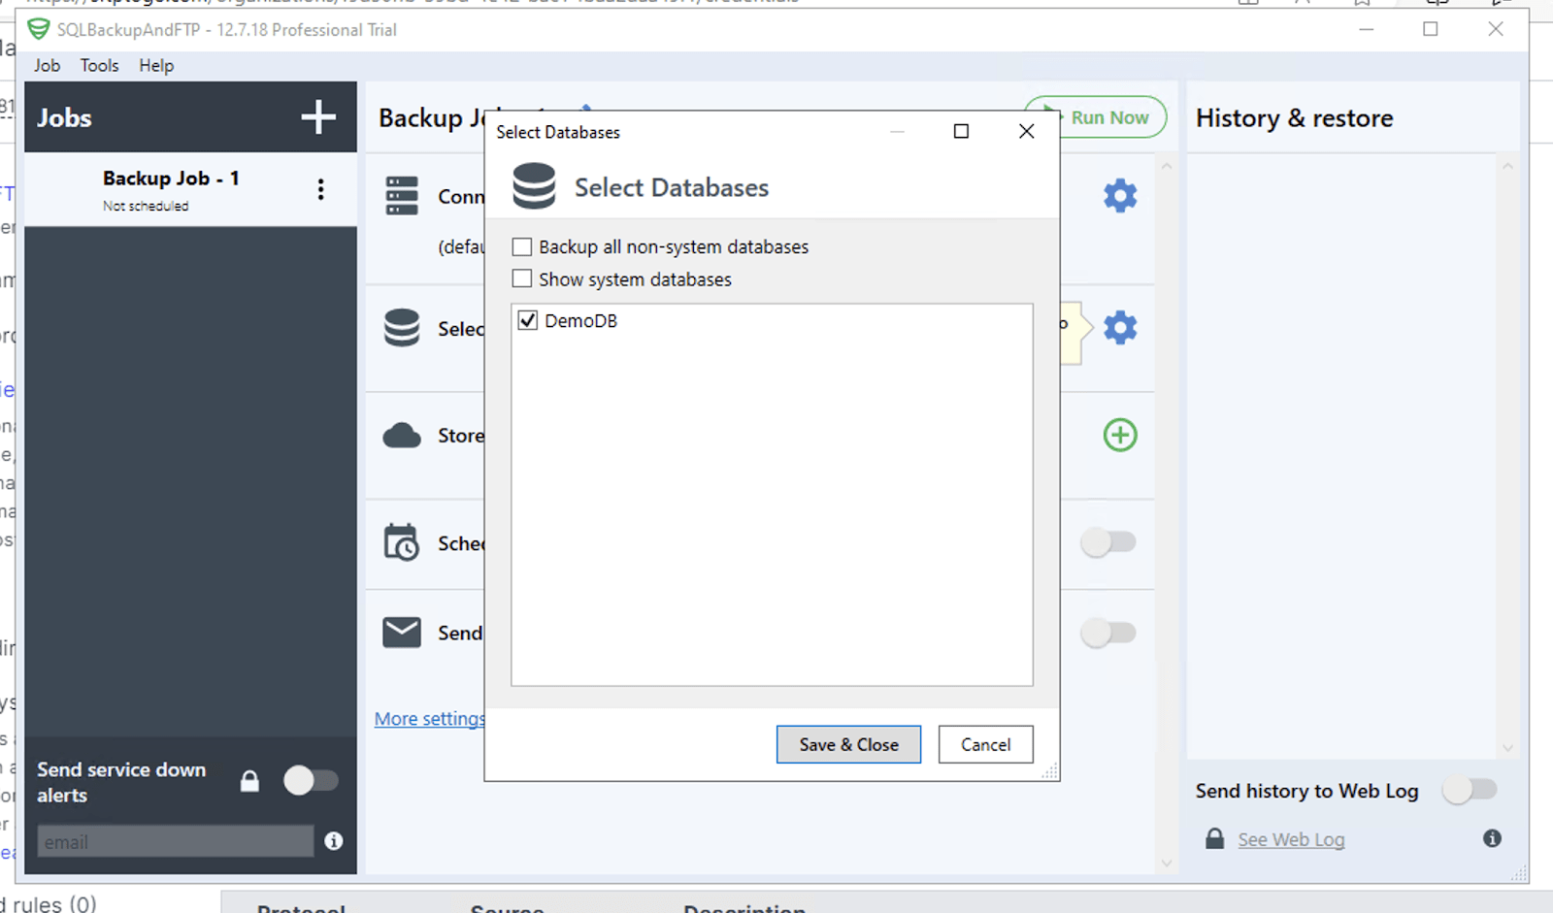Enable Send service down alerts toggle

[310, 780]
